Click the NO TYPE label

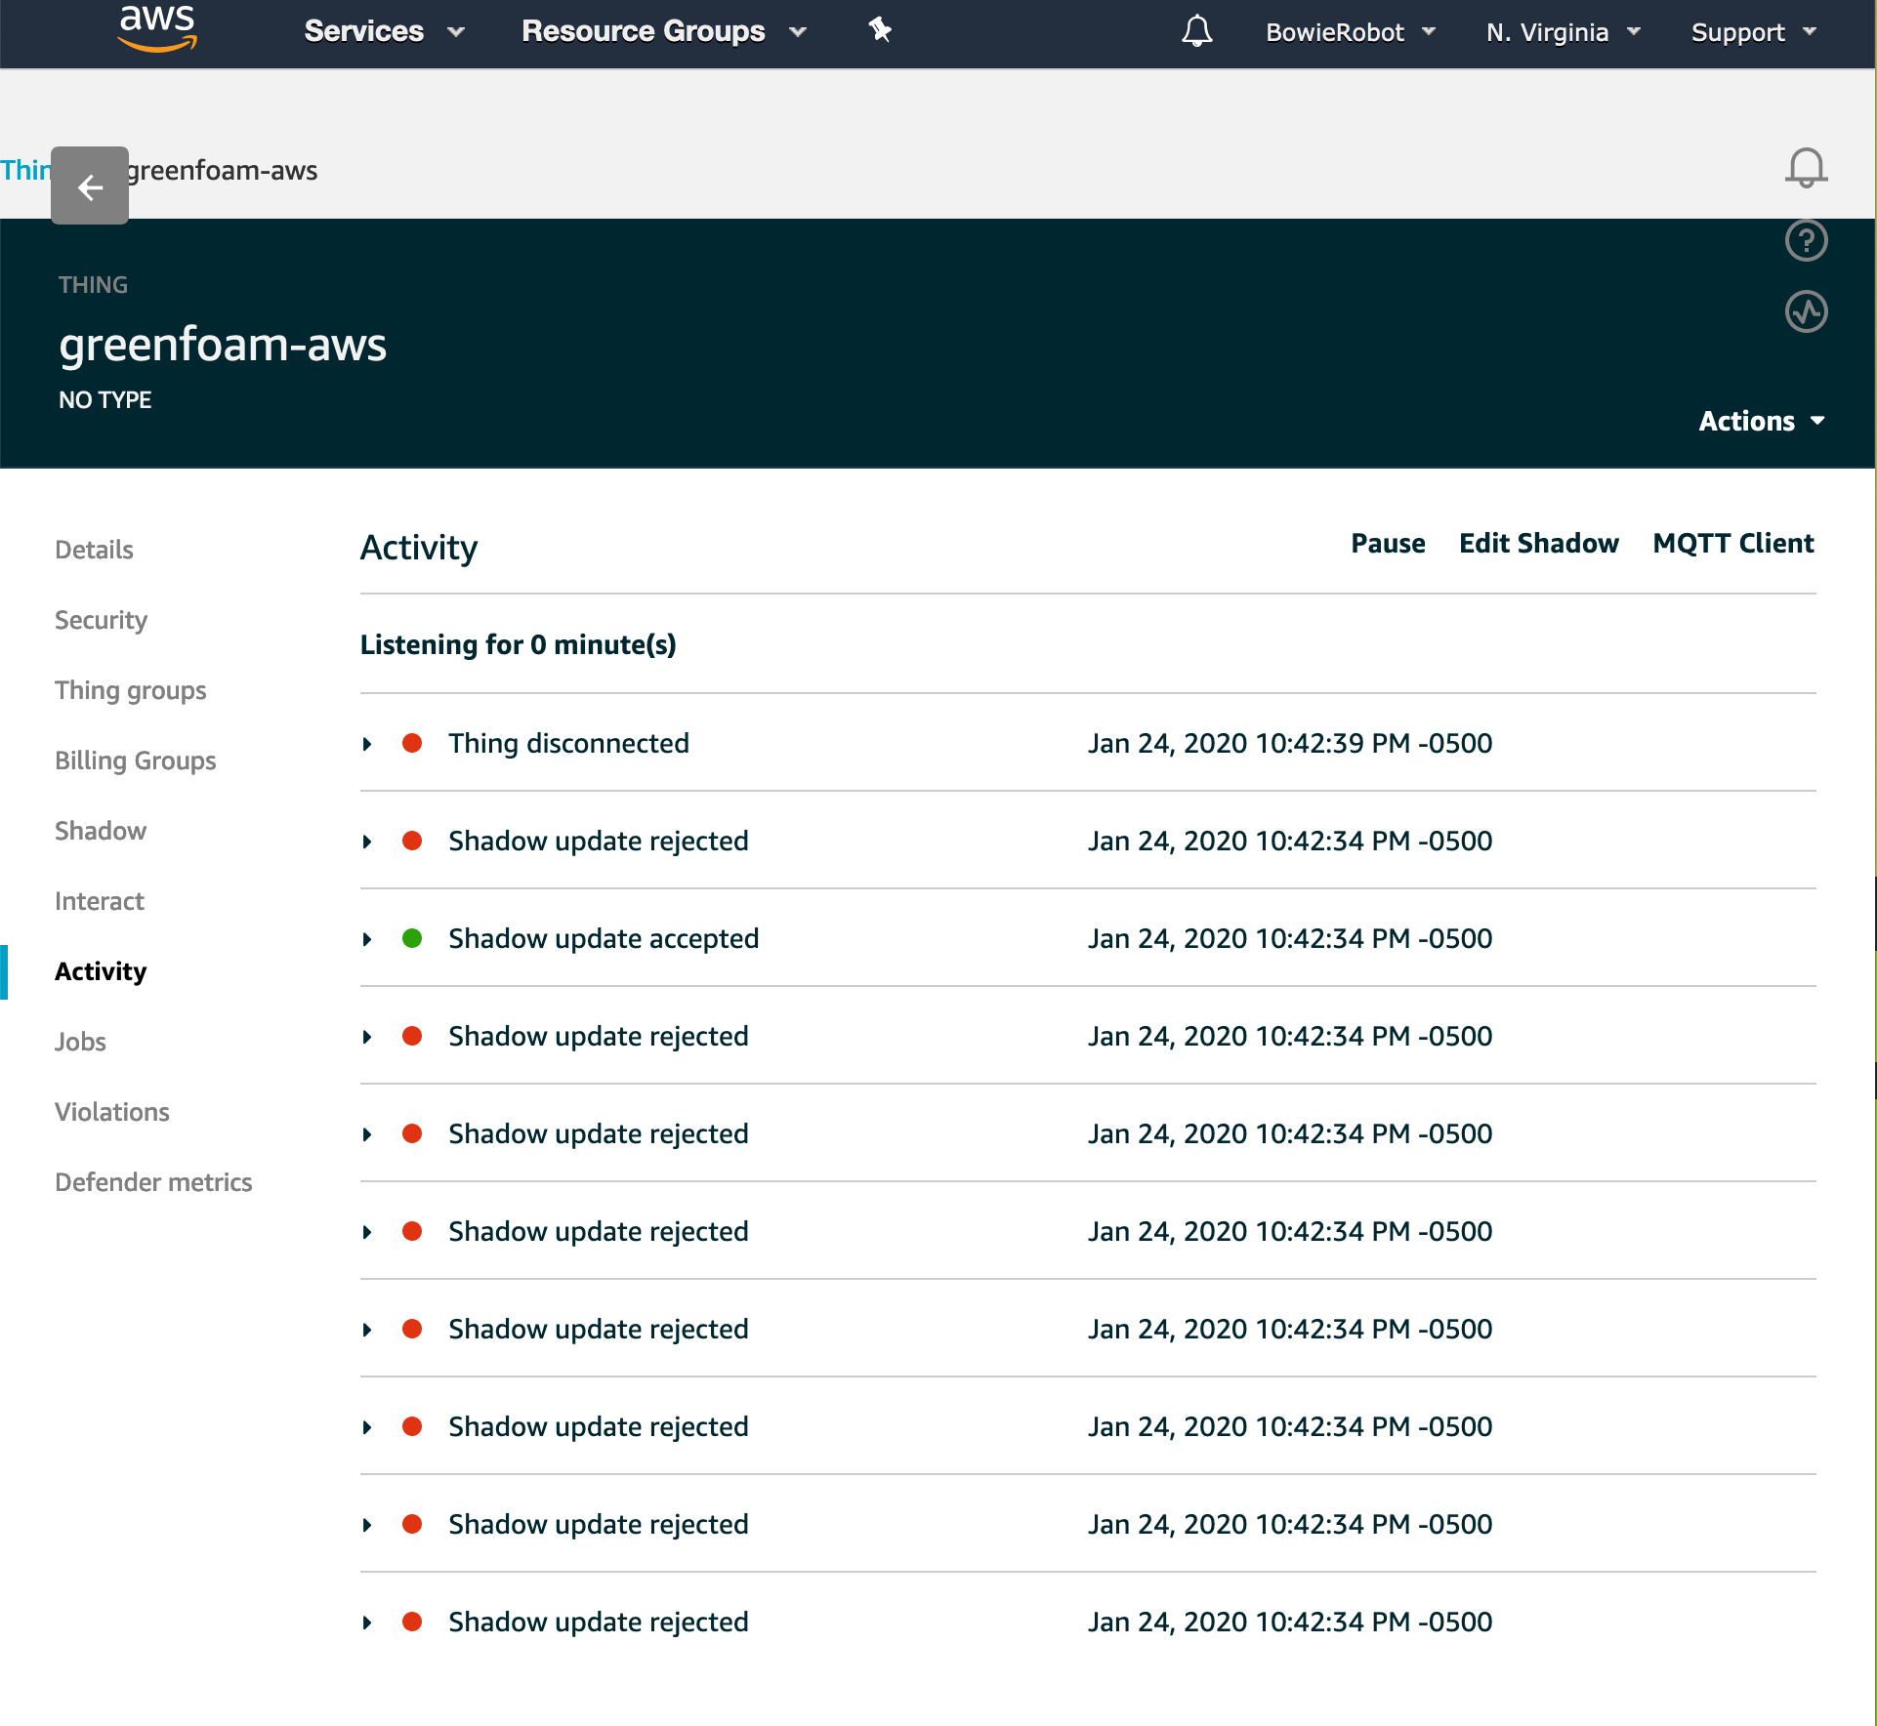coord(104,400)
